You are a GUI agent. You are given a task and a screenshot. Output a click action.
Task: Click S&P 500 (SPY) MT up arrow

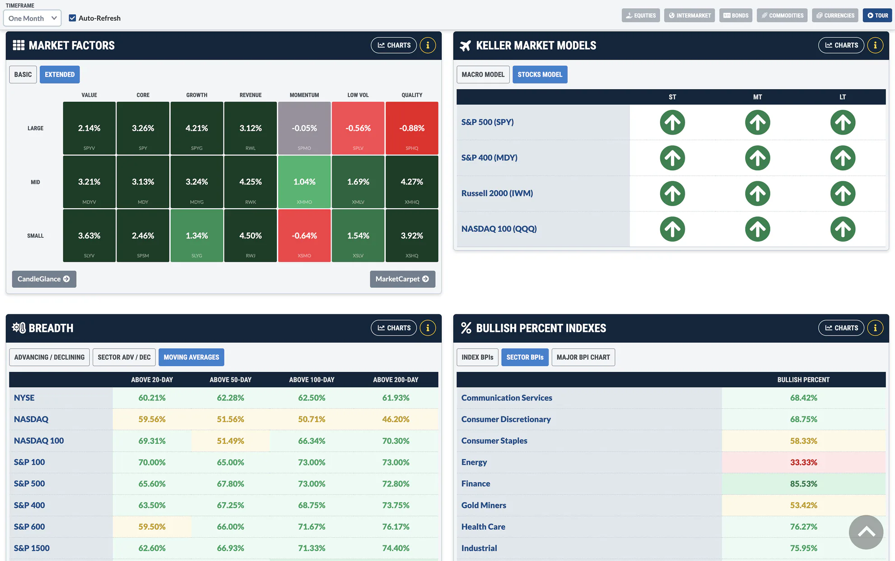(757, 122)
